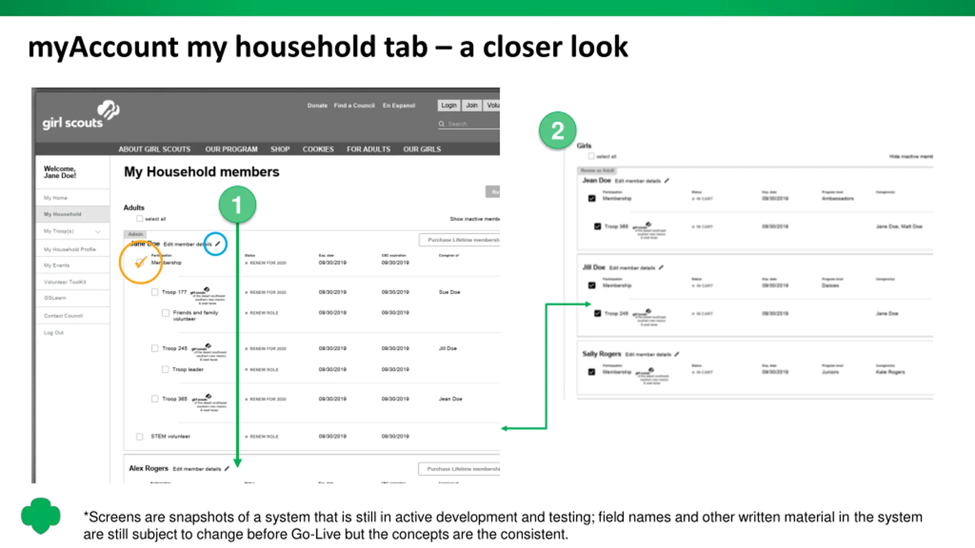975x548 pixels.
Task: Check the Troop 177 checkbox
Action: (x=155, y=292)
